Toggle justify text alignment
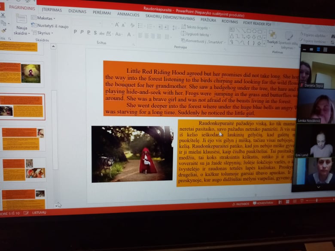This screenshot has width=335, height=251. tap(159, 36)
